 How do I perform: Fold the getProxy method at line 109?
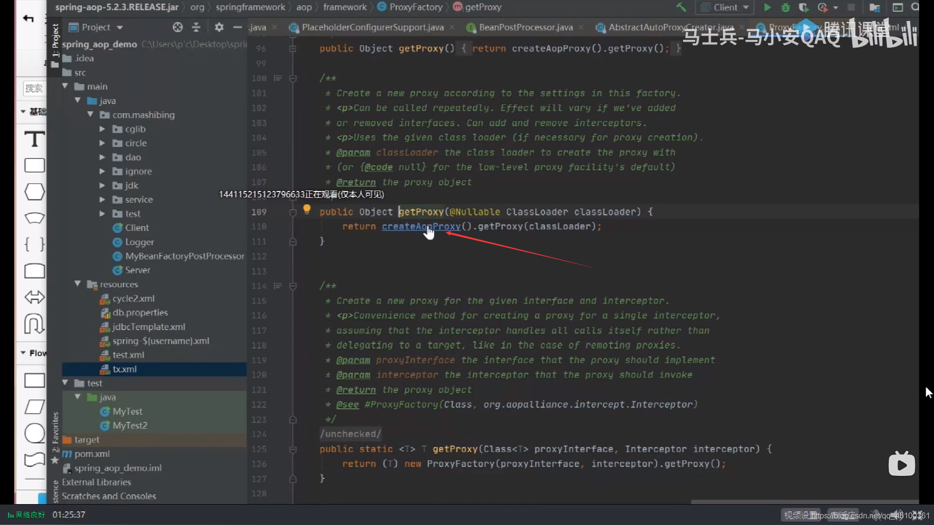293,212
